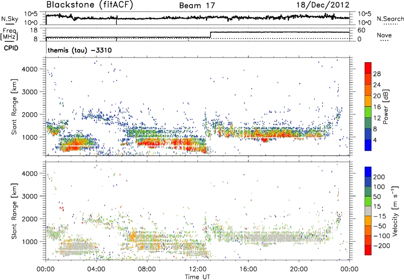Click the themis (tau) -3310 text
The width and height of the screenshot is (404, 280).
click(x=80, y=50)
